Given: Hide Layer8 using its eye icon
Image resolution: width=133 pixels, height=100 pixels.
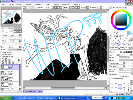Looking at the screenshot, I should pos(2,66).
